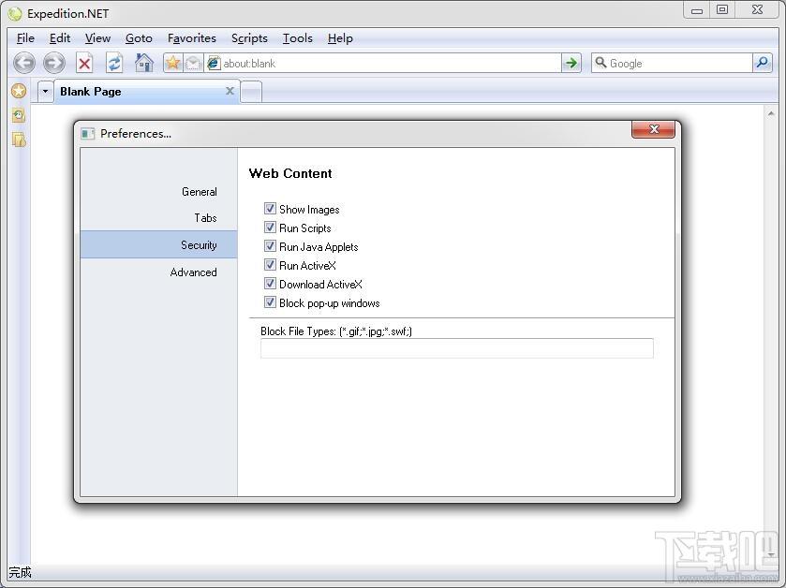The height and width of the screenshot is (588, 786).
Task: Open the Favorites sidebar star icon
Action: pos(19,91)
